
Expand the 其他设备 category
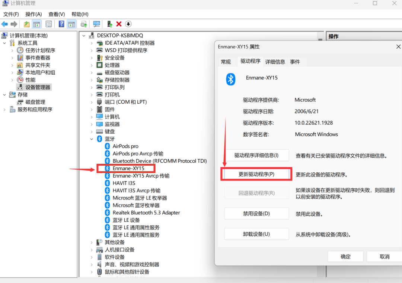pos(92,242)
